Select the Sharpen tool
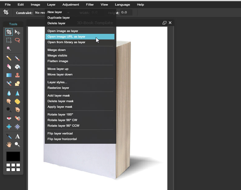 17,93
